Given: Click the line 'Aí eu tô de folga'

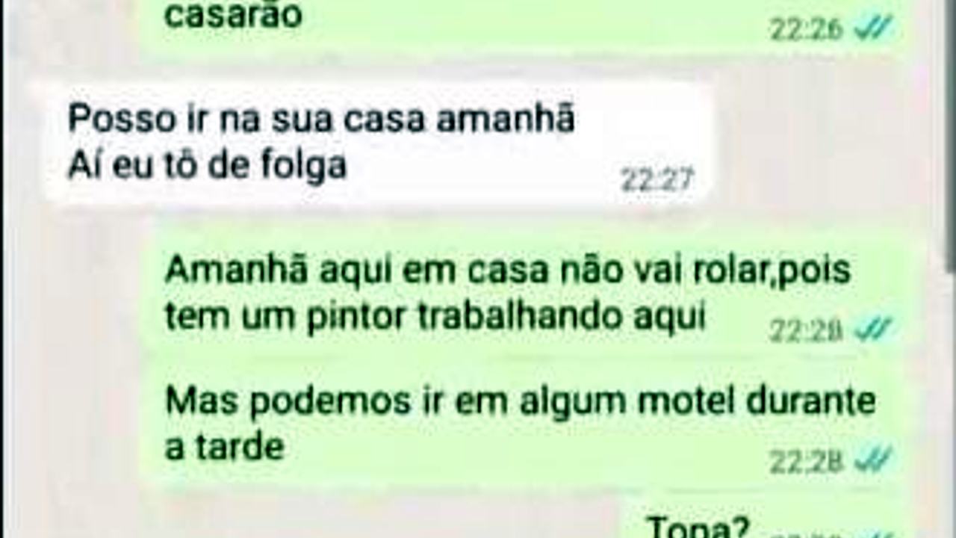Looking at the screenshot, I should click(207, 166).
